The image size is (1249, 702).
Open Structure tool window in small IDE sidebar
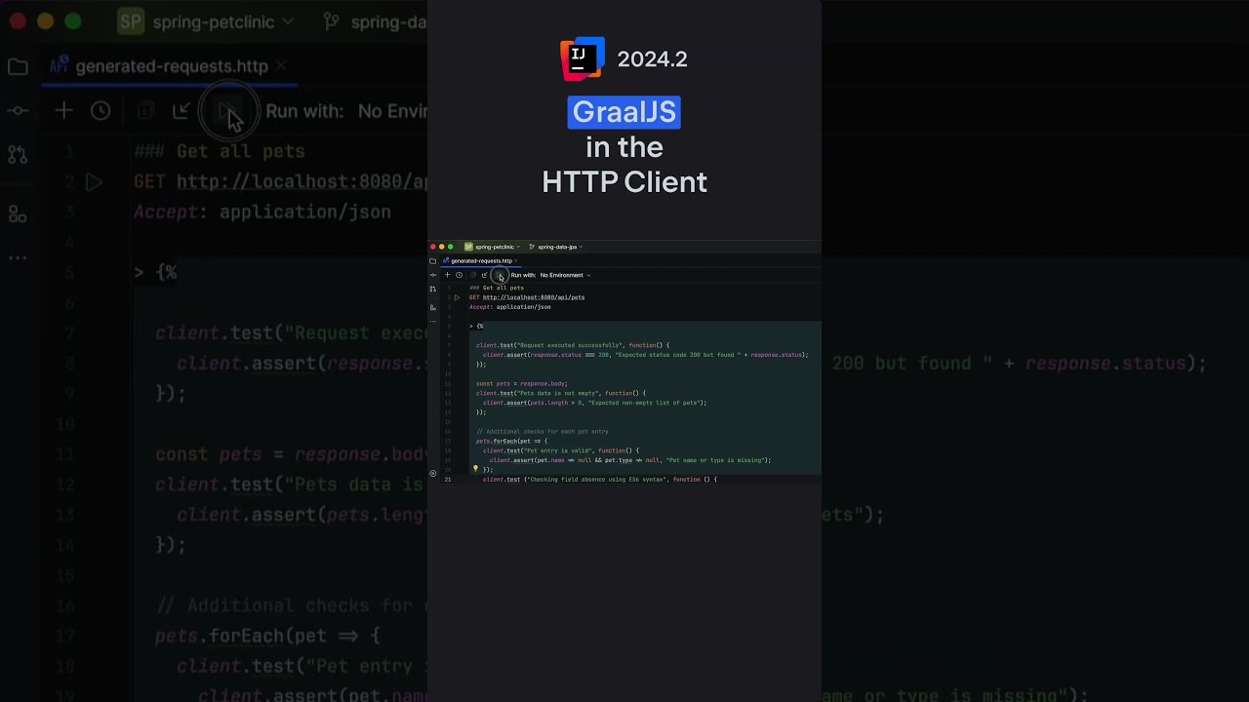433,307
